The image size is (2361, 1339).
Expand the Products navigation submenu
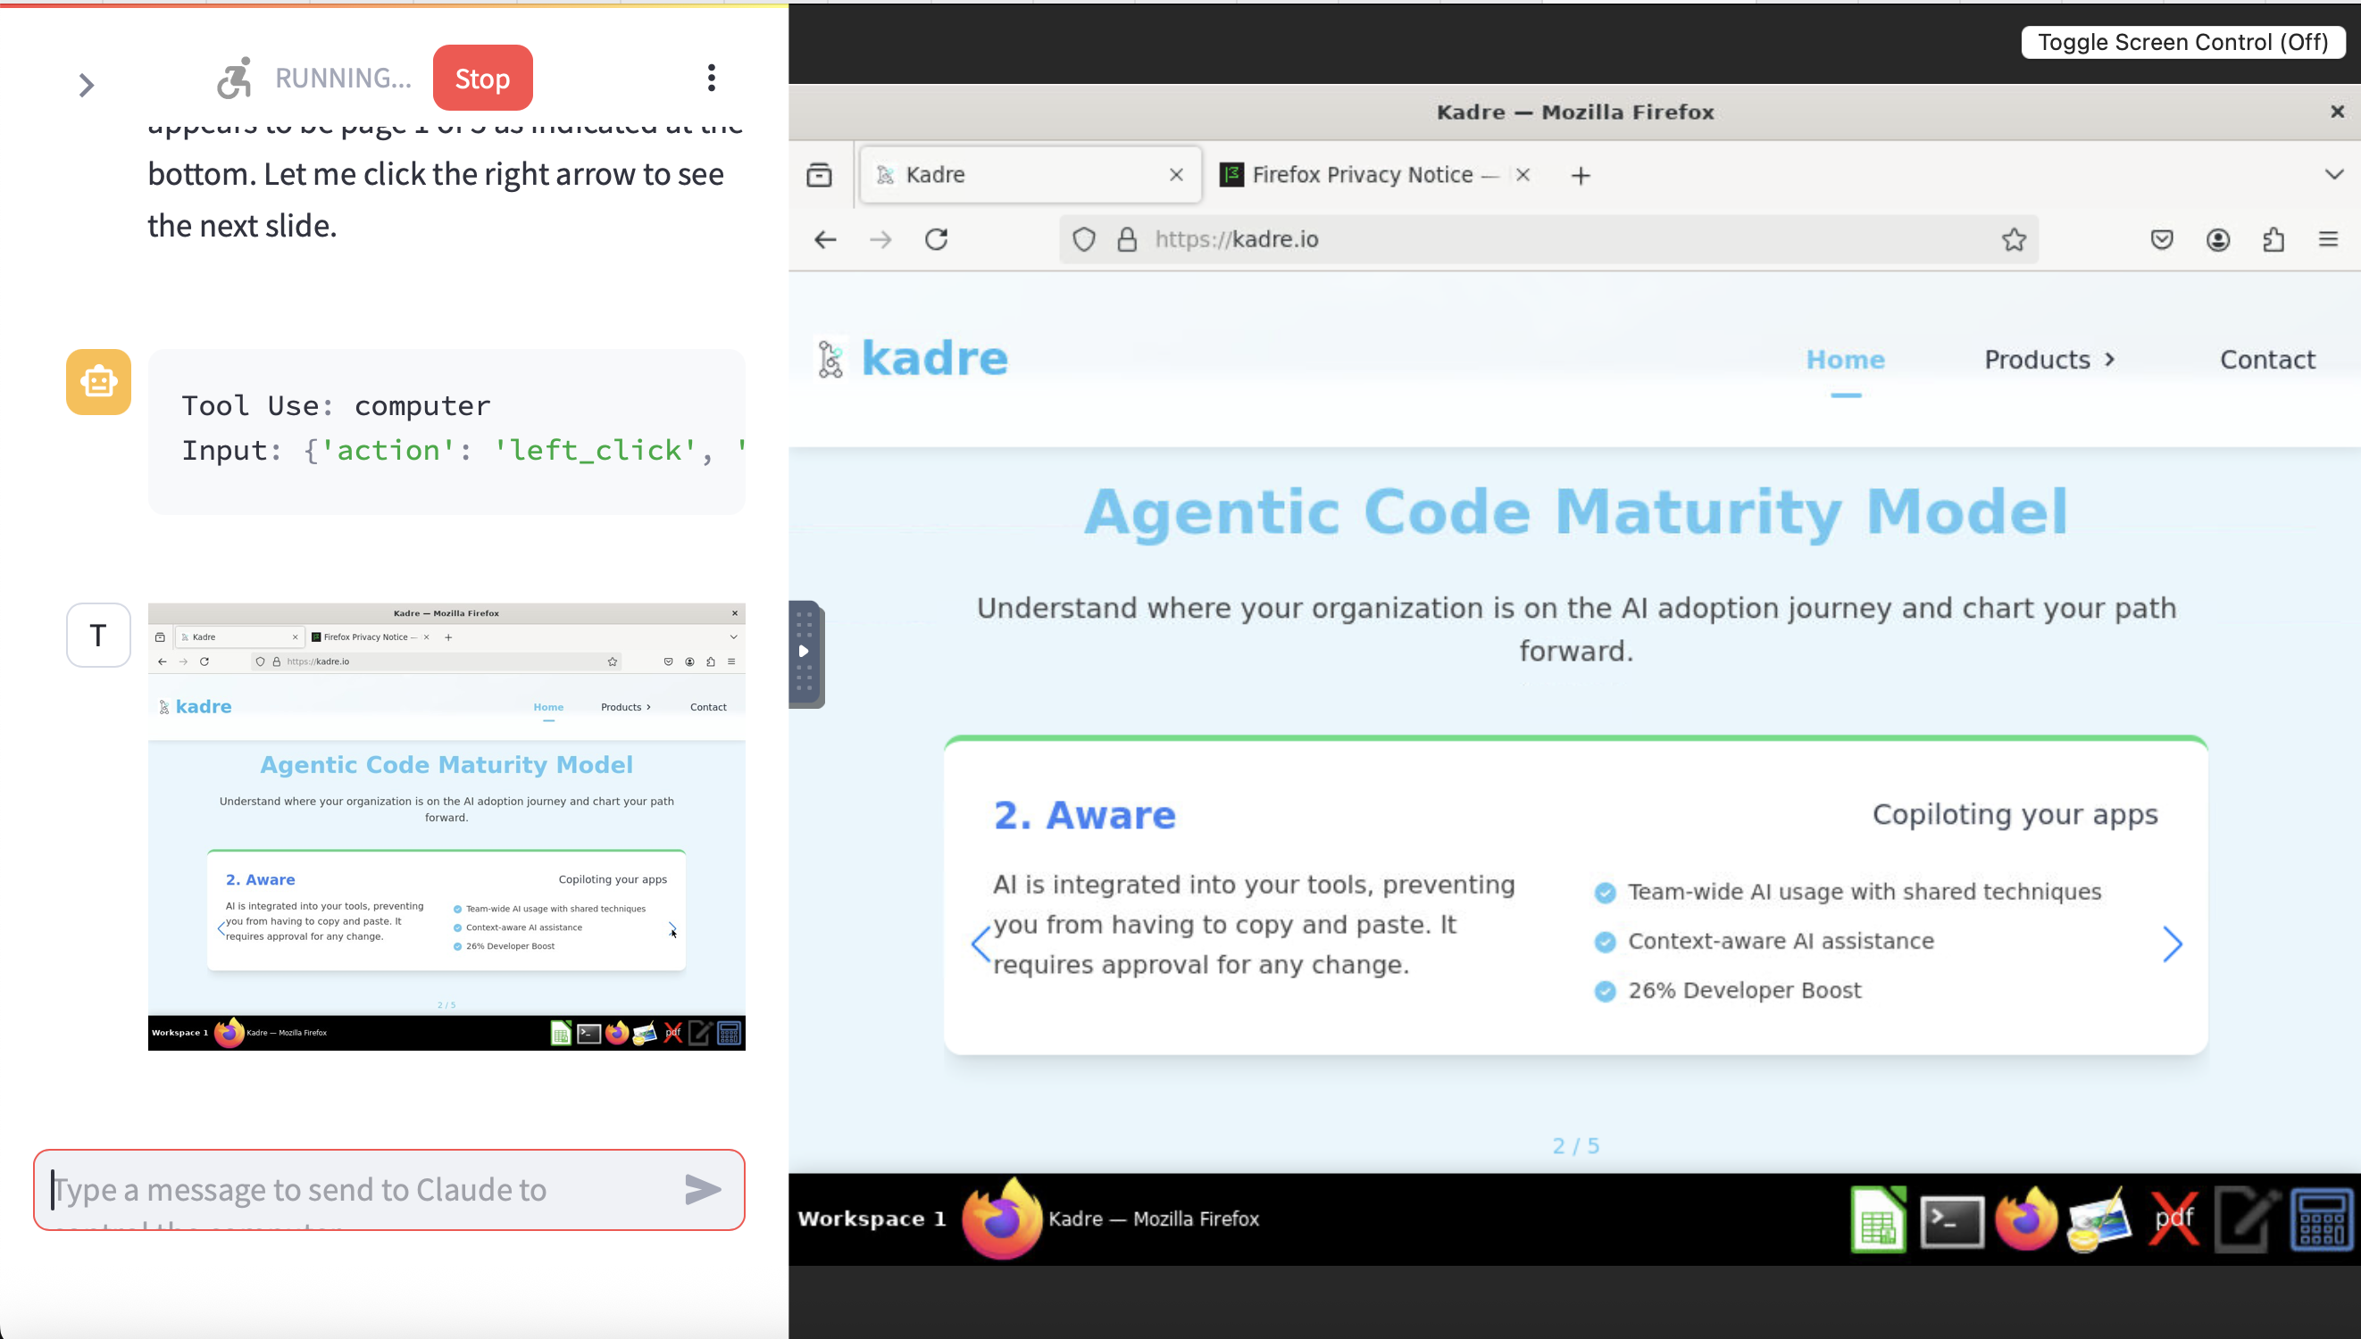(2049, 360)
